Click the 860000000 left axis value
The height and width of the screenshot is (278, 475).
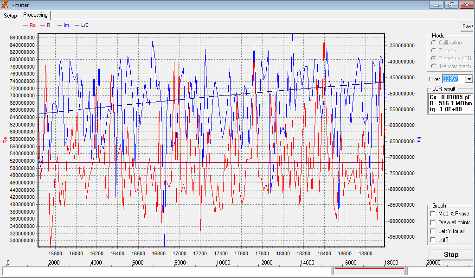point(21,38)
